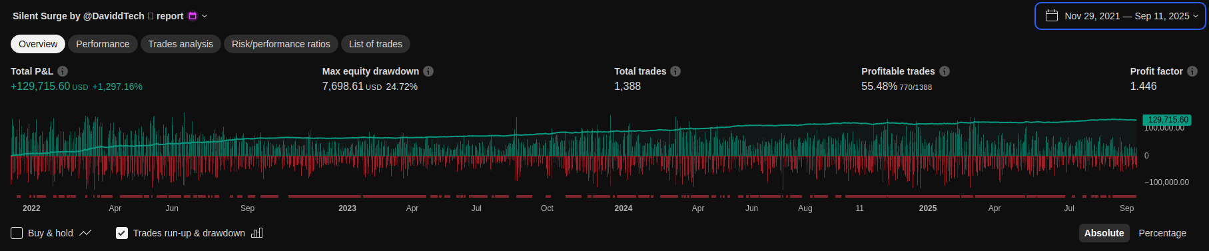Click the calendar icon in date range box

click(1052, 15)
